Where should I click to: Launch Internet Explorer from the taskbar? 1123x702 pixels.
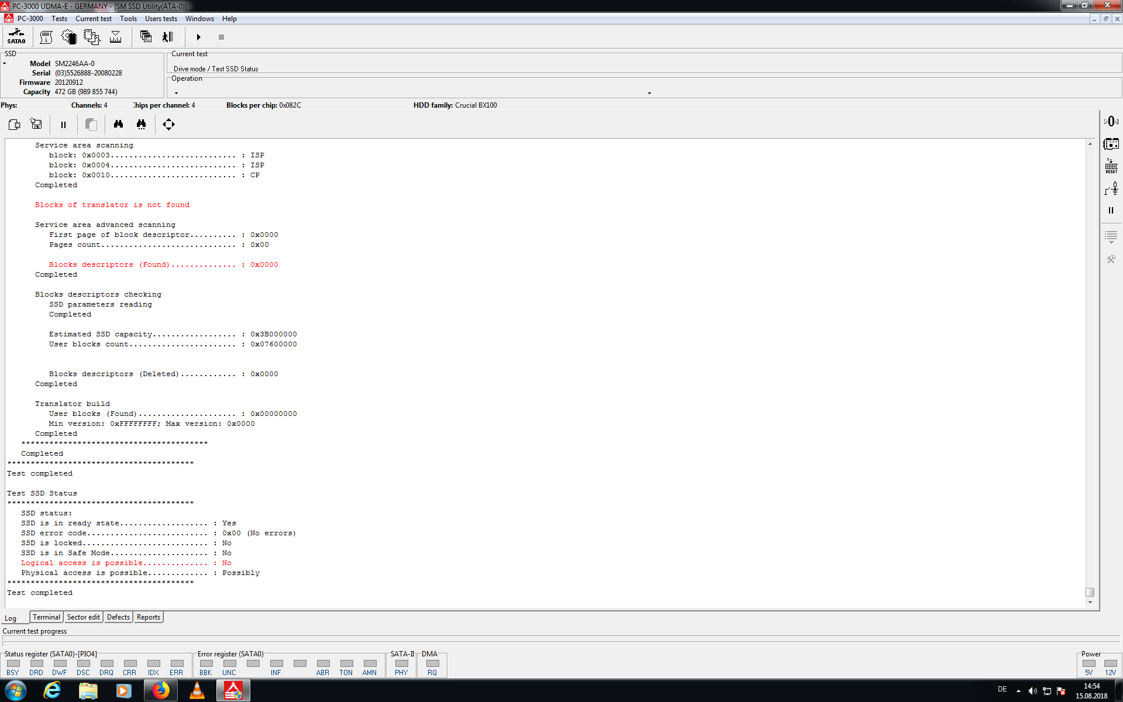click(x=53, y=691)
